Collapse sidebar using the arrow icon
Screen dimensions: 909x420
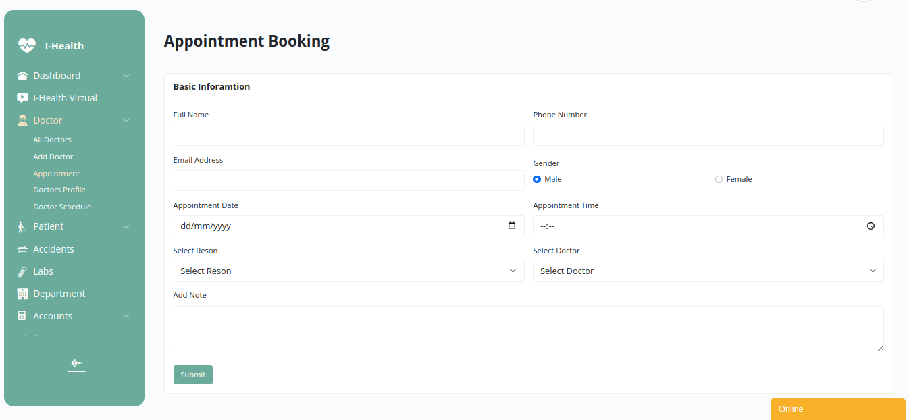[x=76, y=363]
